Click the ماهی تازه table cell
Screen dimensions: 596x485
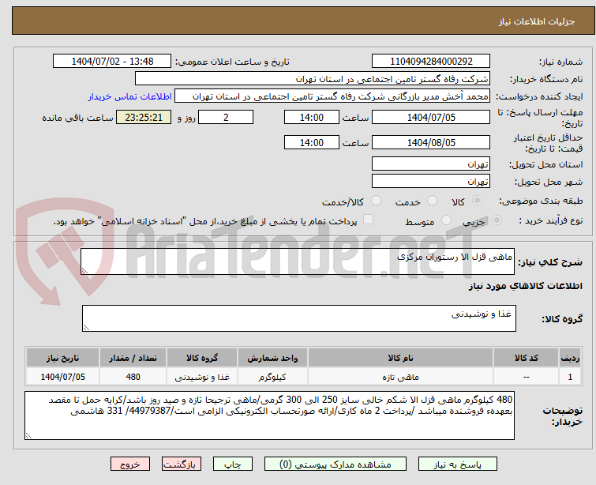click(x=401, y=377)
